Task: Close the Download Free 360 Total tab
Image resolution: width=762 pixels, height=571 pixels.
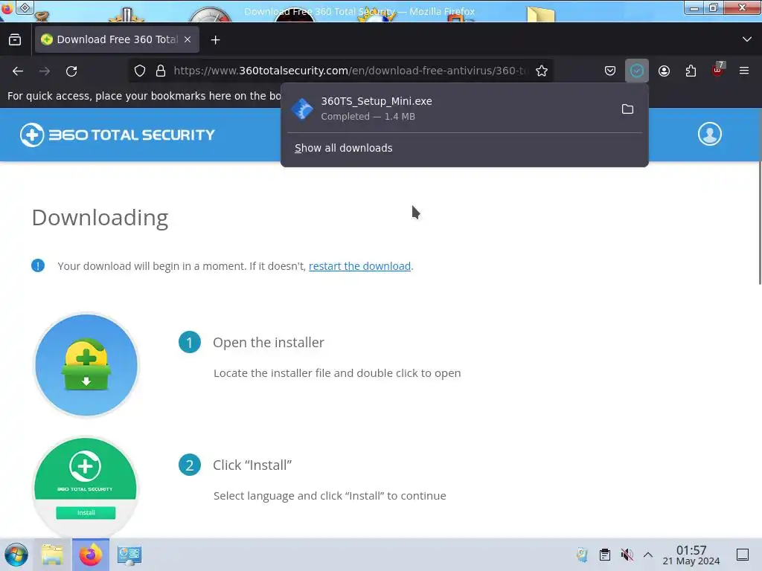Action: pos(188,39)
